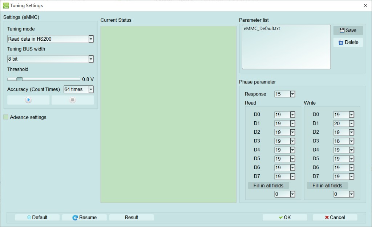
Task: Open the Tuning mode dropdown
Action: (x=91, y=39)
